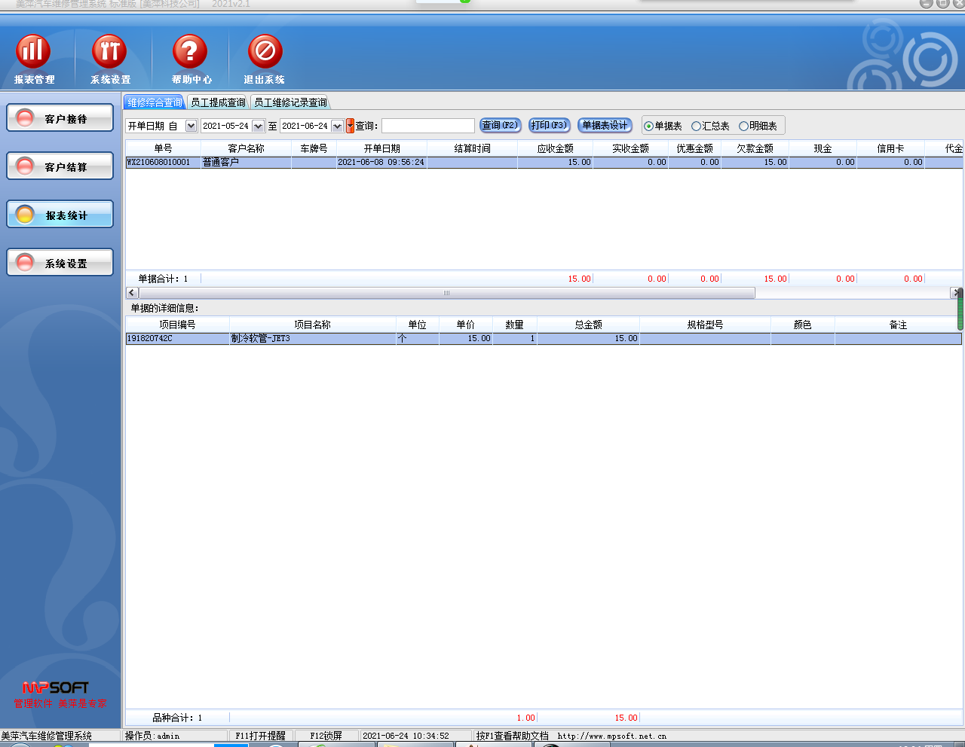
Task: Click the 应收金额 column header
Action: 555,148
